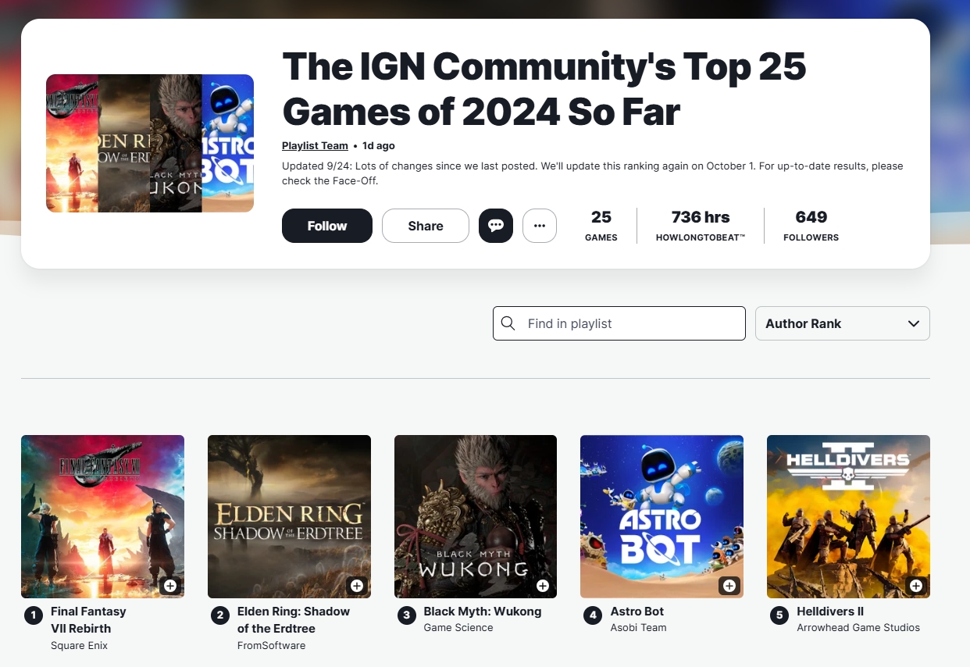Image resolution: width=970 pixels, height=667 pixels.
Task: Click the Square Enix developer text
Action: click(x=79, y=646)
